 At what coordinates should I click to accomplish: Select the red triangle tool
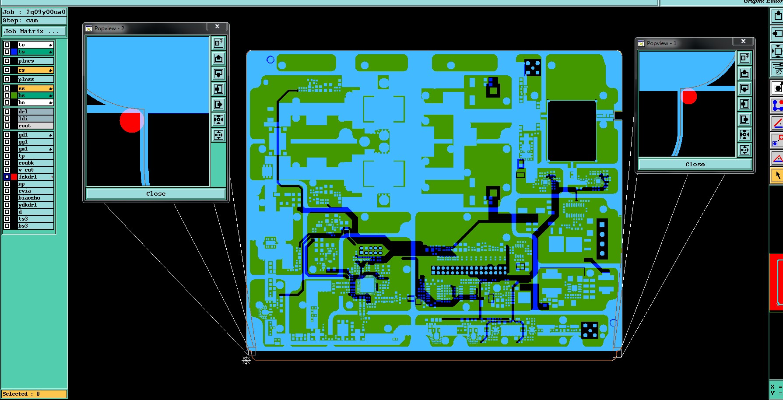point(777,158)
